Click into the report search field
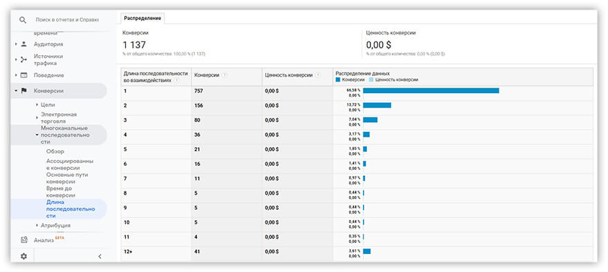 pyautogui.click(x=68, y=20)
